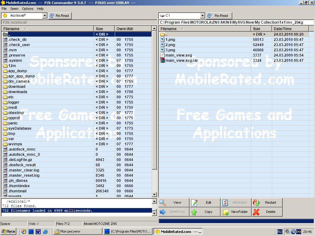Select the main_view.svg.rar archive icon
This screenshot has height=236, width=315.
click(x=162, y=61)
